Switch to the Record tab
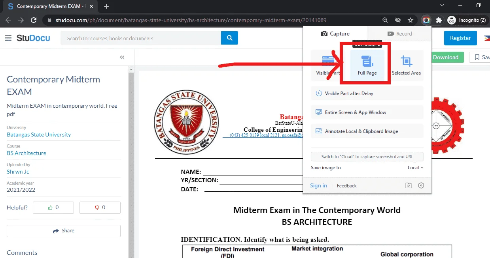490x258 pixels. click(399, 34)
